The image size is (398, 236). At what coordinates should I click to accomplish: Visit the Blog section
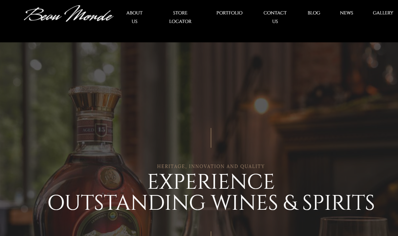click(x=314, y=13)
